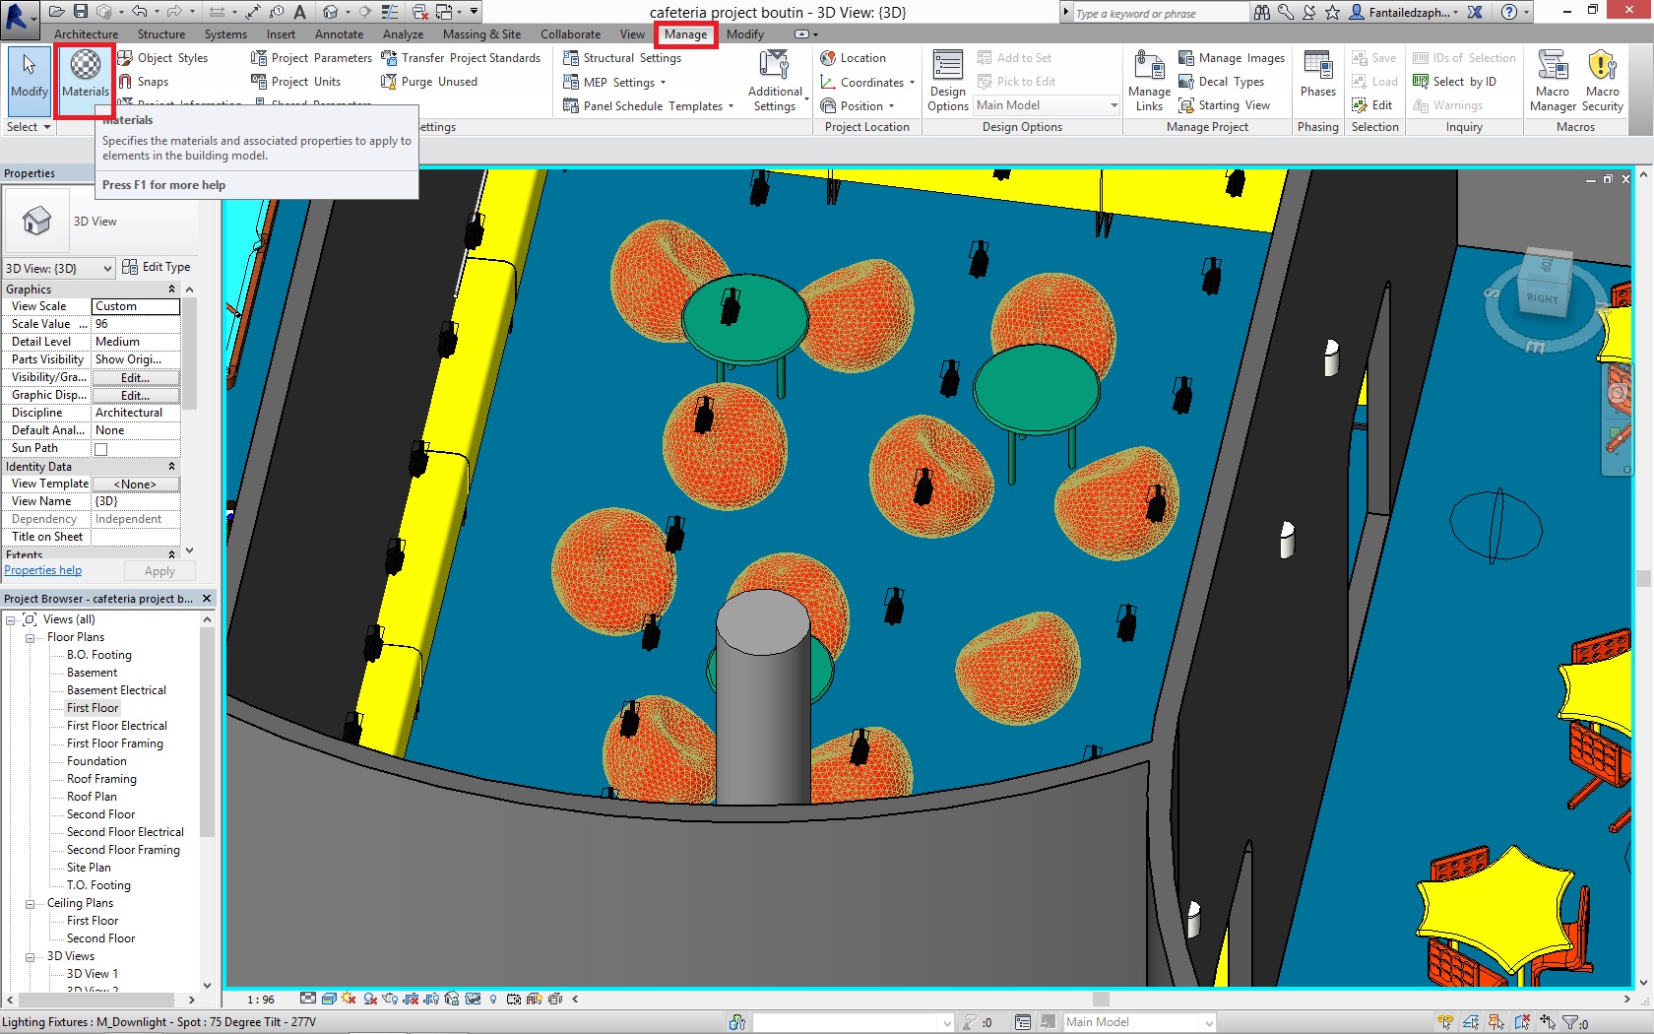Screen dimensions: 1654x1034
Task: Open the 3D View type selector dropdown
Action: (109, 267)
